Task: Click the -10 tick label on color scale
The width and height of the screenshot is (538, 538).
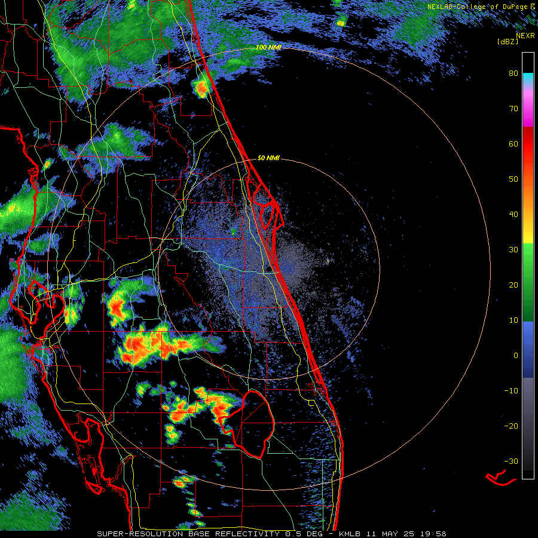Action: [511, 391]
